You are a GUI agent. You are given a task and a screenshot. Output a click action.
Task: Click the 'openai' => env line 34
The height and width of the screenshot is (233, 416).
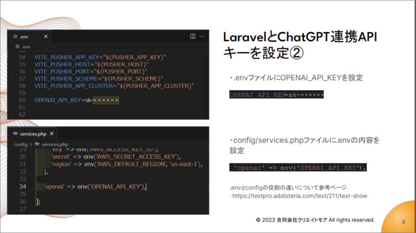[95, 187]
